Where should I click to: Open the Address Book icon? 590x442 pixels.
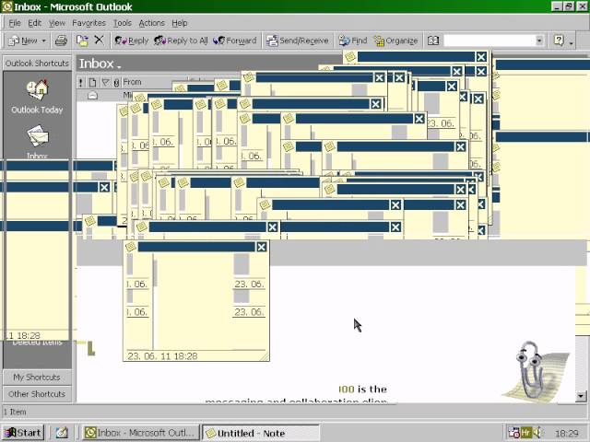click(x=433, y=41)
